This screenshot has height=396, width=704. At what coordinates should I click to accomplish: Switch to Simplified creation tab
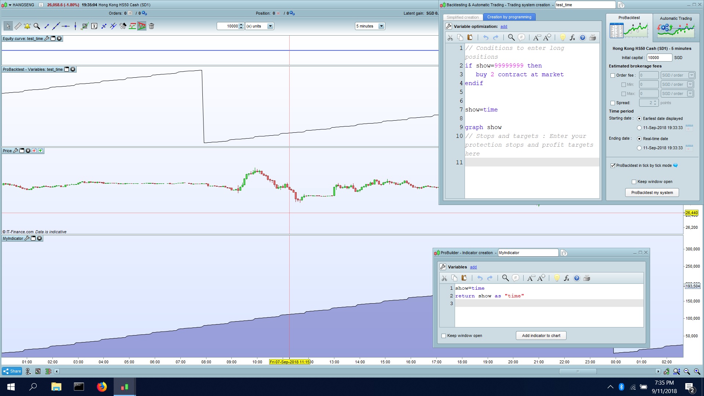tap(462, 17)
